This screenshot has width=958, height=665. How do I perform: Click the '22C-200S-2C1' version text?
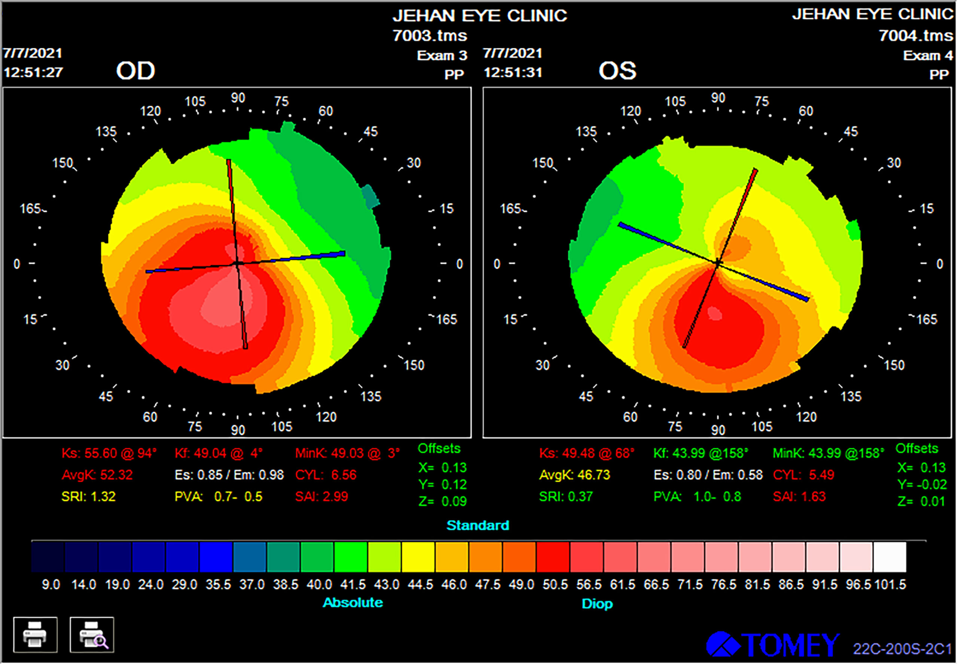click(903, 650)
